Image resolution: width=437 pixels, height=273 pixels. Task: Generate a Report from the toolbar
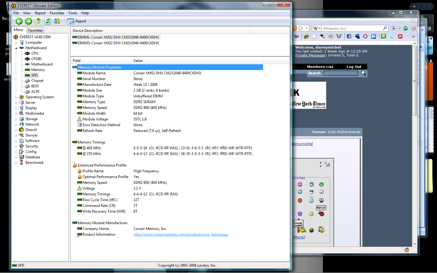tap(77, 21)
